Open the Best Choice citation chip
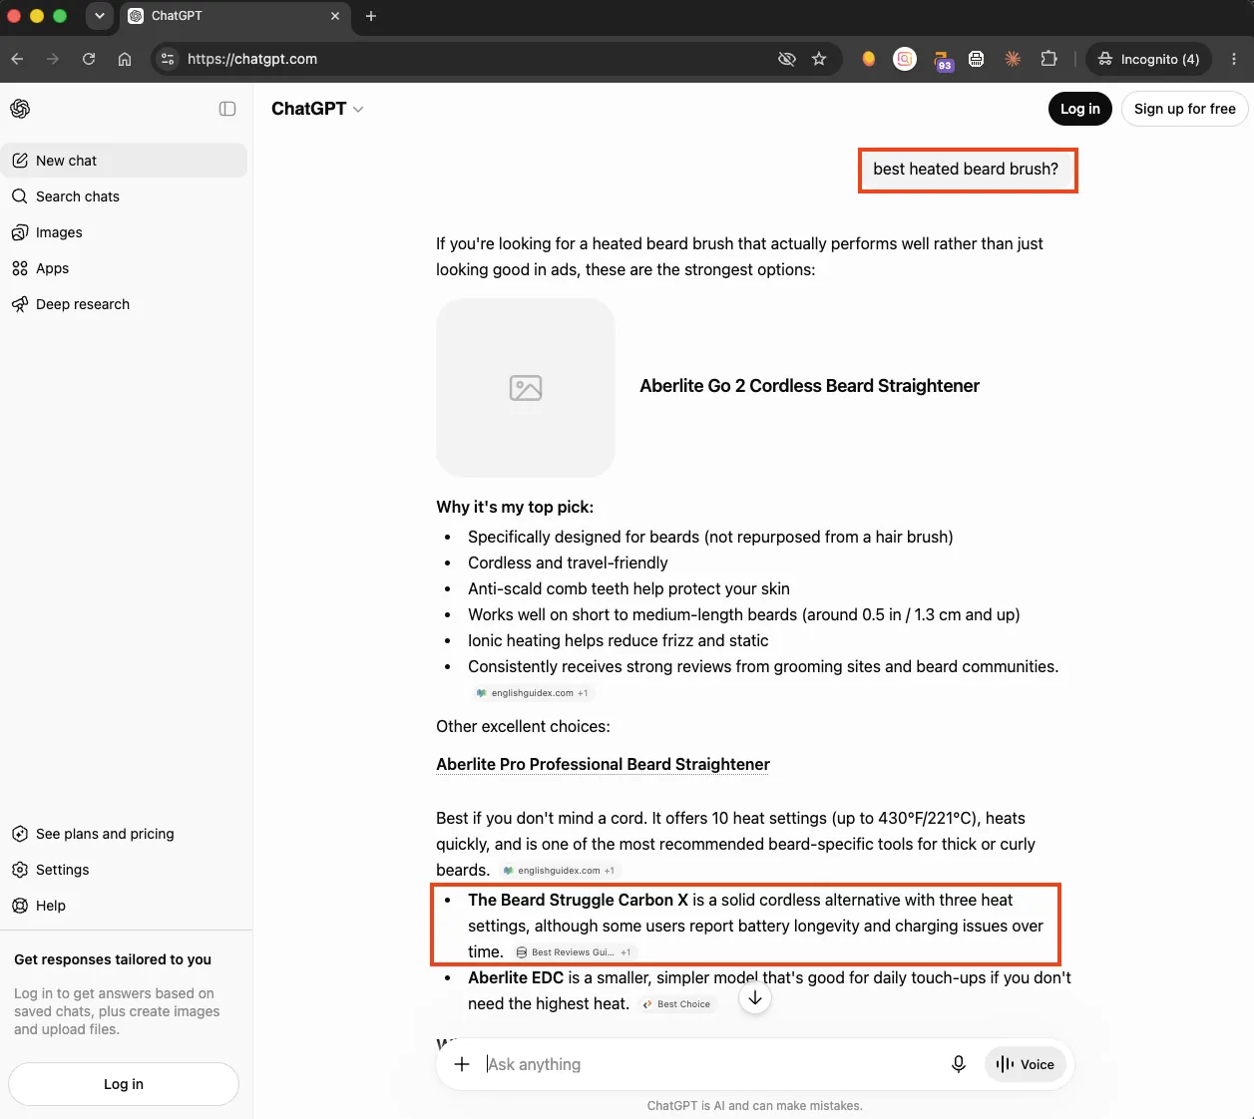Viewport: 1254px width, 1119px height. coord(676,1004)
